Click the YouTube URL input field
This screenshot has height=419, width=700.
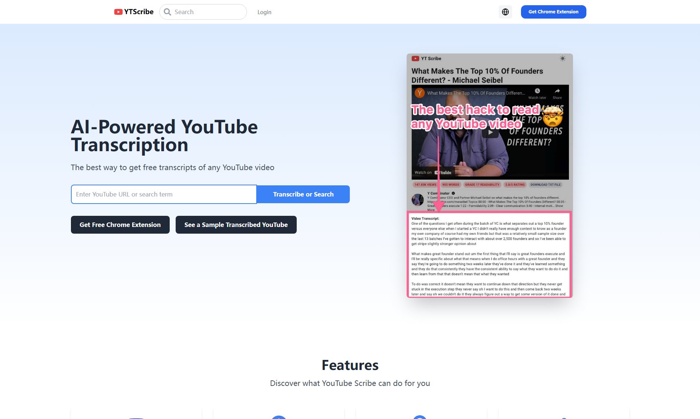click(163, 194)
